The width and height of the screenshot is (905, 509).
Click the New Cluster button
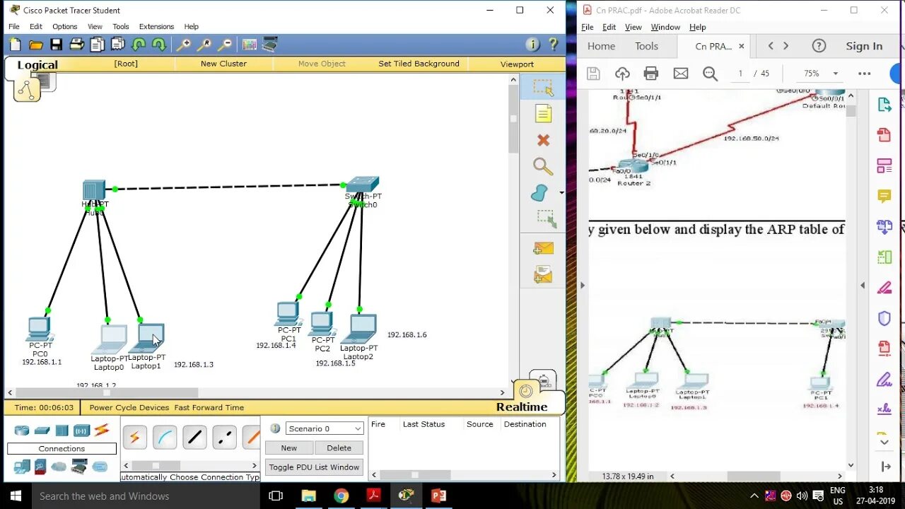click(x=223, y=64)
